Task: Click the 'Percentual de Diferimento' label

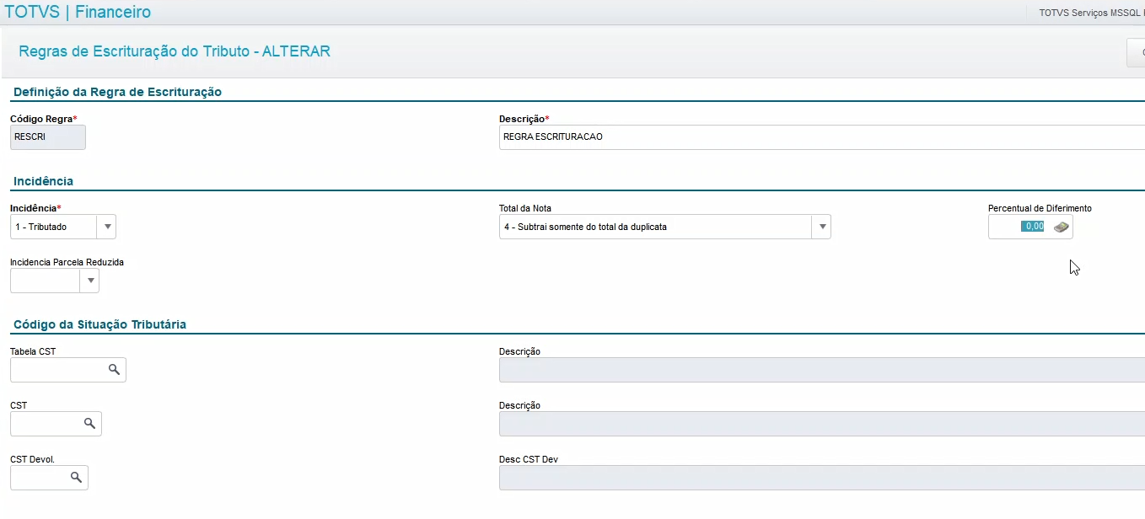Action: [x=1040, y=208]
